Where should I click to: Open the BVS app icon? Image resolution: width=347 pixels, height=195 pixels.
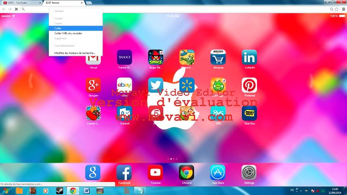tap(218, 113)
